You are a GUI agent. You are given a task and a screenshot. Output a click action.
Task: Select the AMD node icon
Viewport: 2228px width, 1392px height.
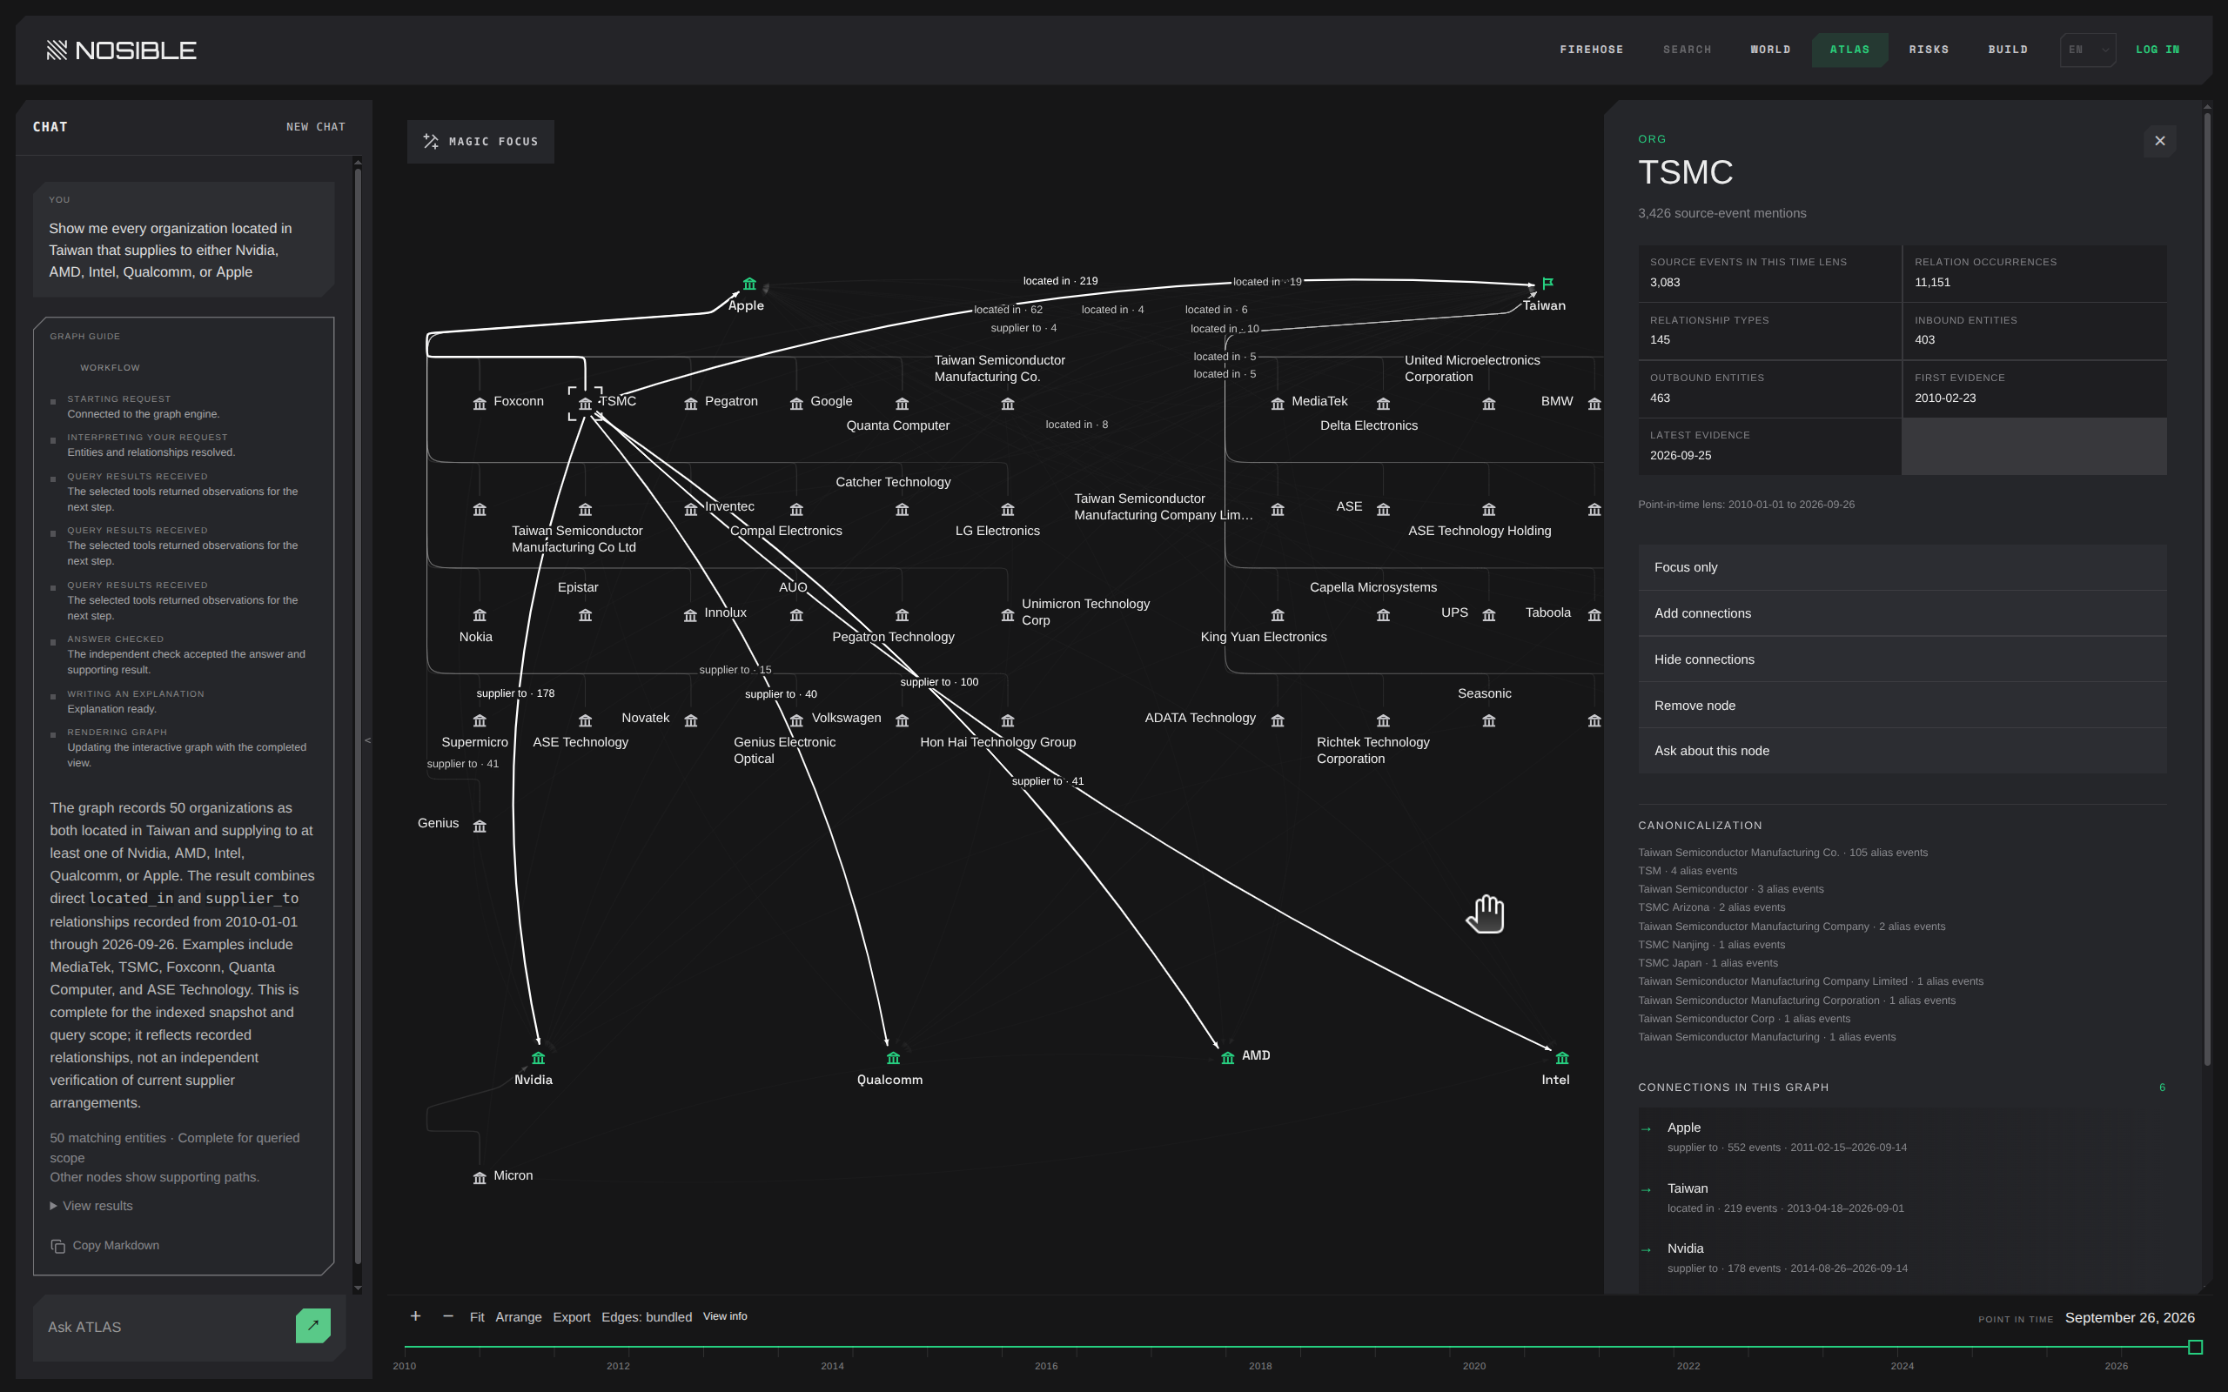(x=1227, y=1058)
